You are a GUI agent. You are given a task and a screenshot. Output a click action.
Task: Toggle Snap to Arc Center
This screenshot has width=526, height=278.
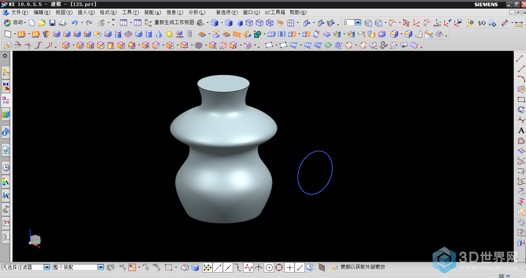[269, 267]
